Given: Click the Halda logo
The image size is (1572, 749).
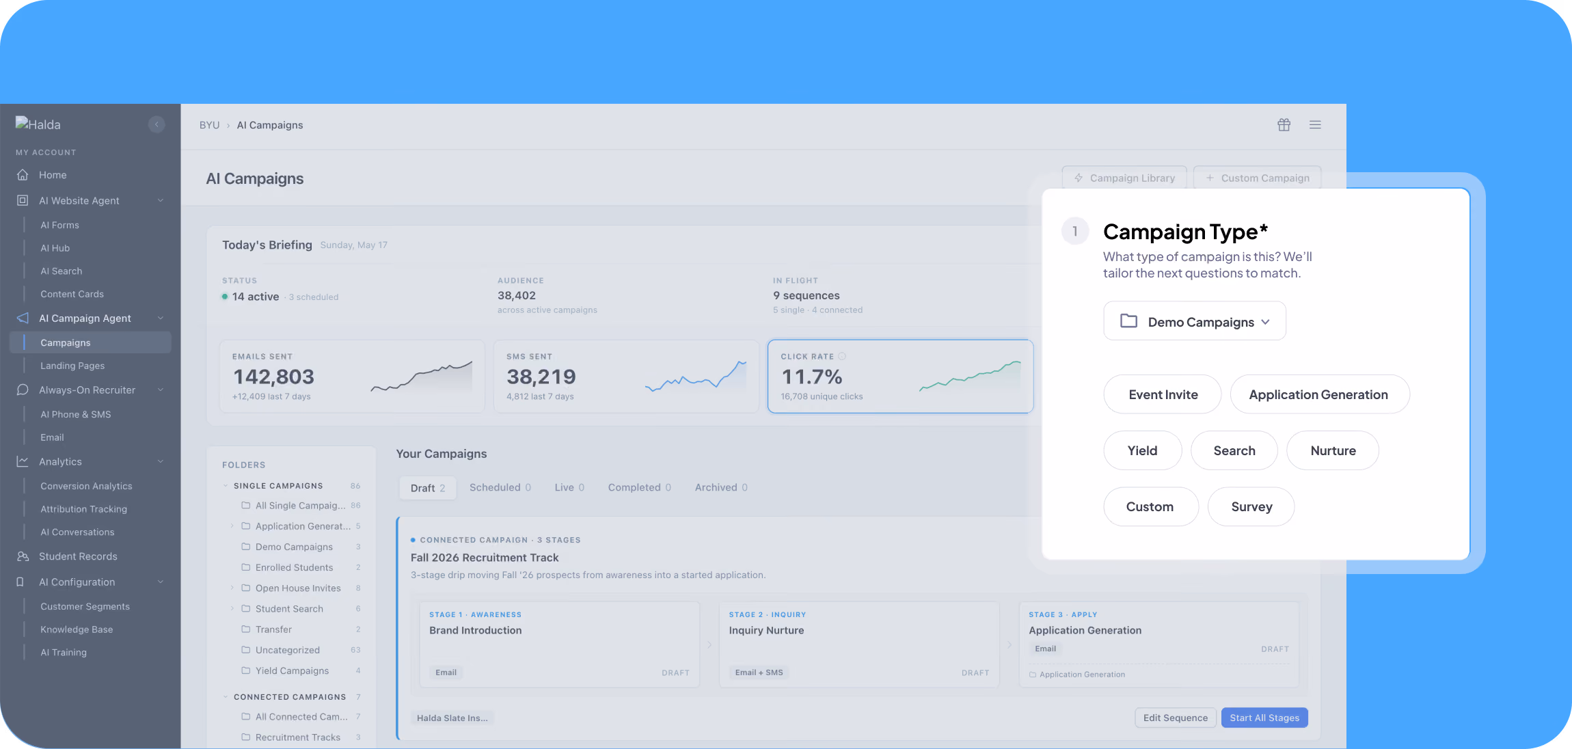Looking at the screenshot, I should tap(38, 124).
